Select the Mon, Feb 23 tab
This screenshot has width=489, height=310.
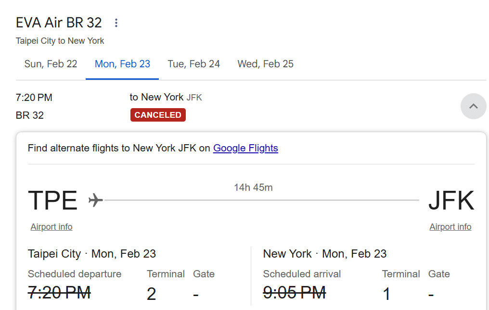pos(122,64)
